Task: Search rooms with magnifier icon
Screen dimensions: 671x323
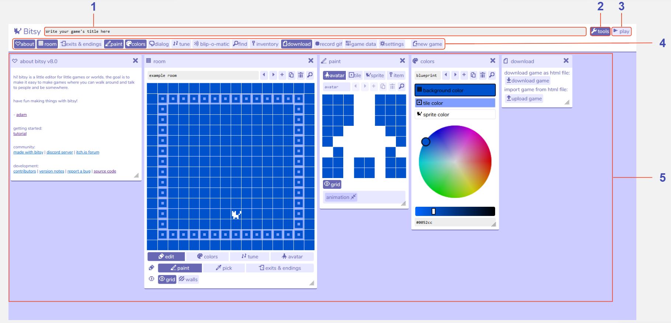Action: coord(310,75)
